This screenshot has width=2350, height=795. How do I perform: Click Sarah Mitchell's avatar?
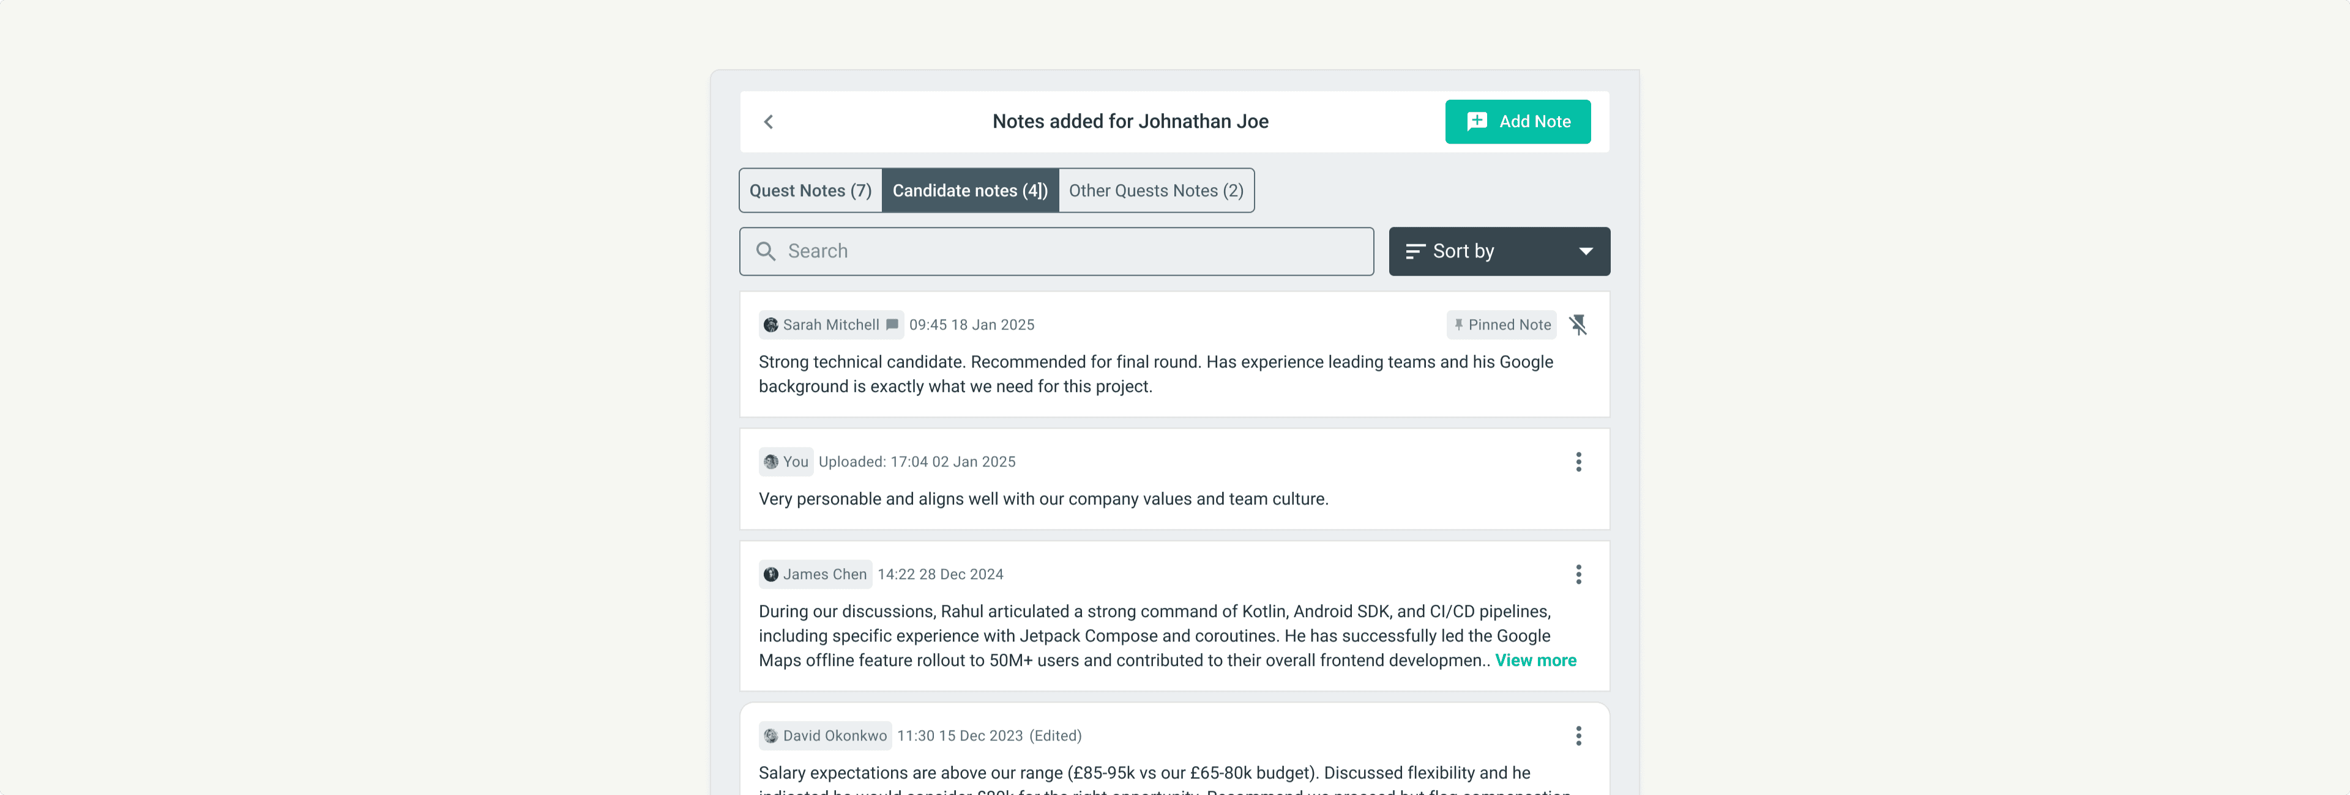point(771,325)
